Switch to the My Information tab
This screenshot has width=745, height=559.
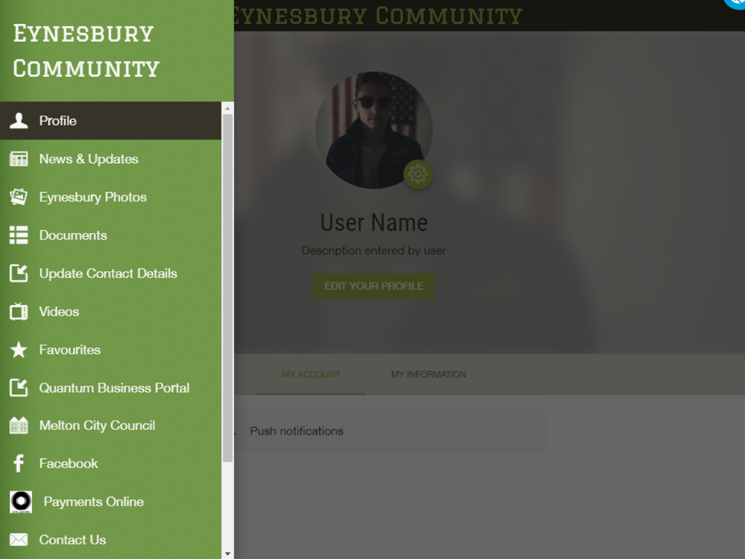point(428,375)
